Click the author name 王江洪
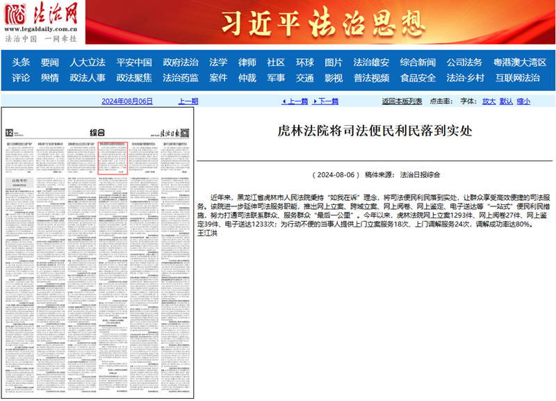Screen dimensions: 556x401 pos(207,233)
